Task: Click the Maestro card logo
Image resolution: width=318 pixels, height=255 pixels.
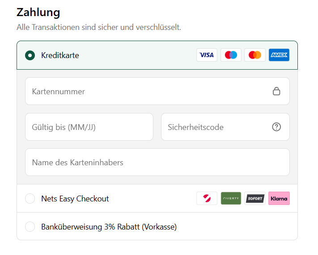Action: 231,55
